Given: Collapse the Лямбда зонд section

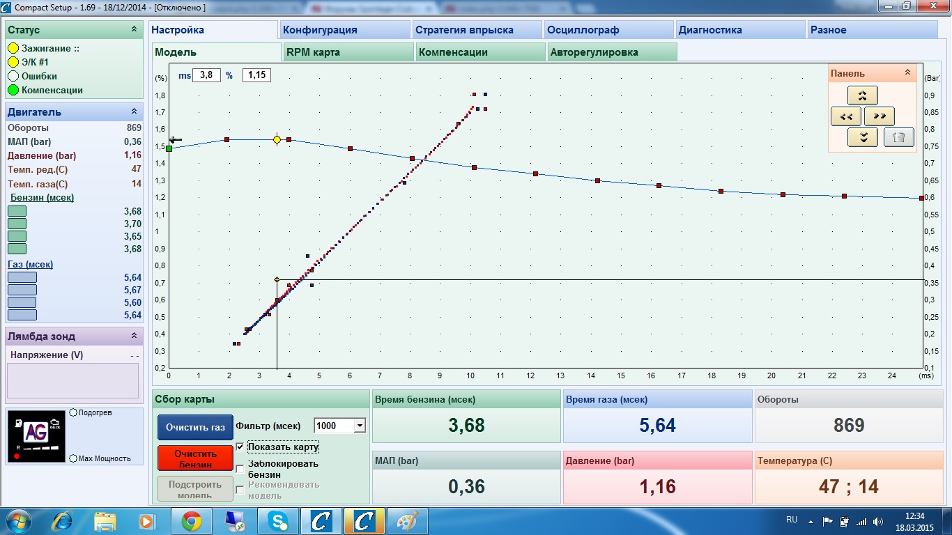Looking at the screenshot, I should point(134,336).
